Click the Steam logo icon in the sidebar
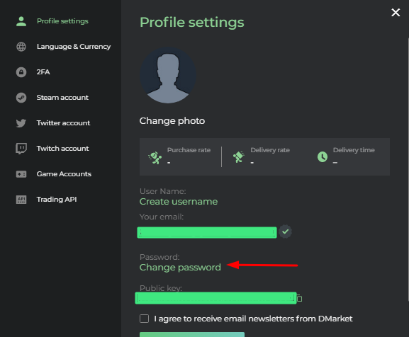 (x=21, y=98)
